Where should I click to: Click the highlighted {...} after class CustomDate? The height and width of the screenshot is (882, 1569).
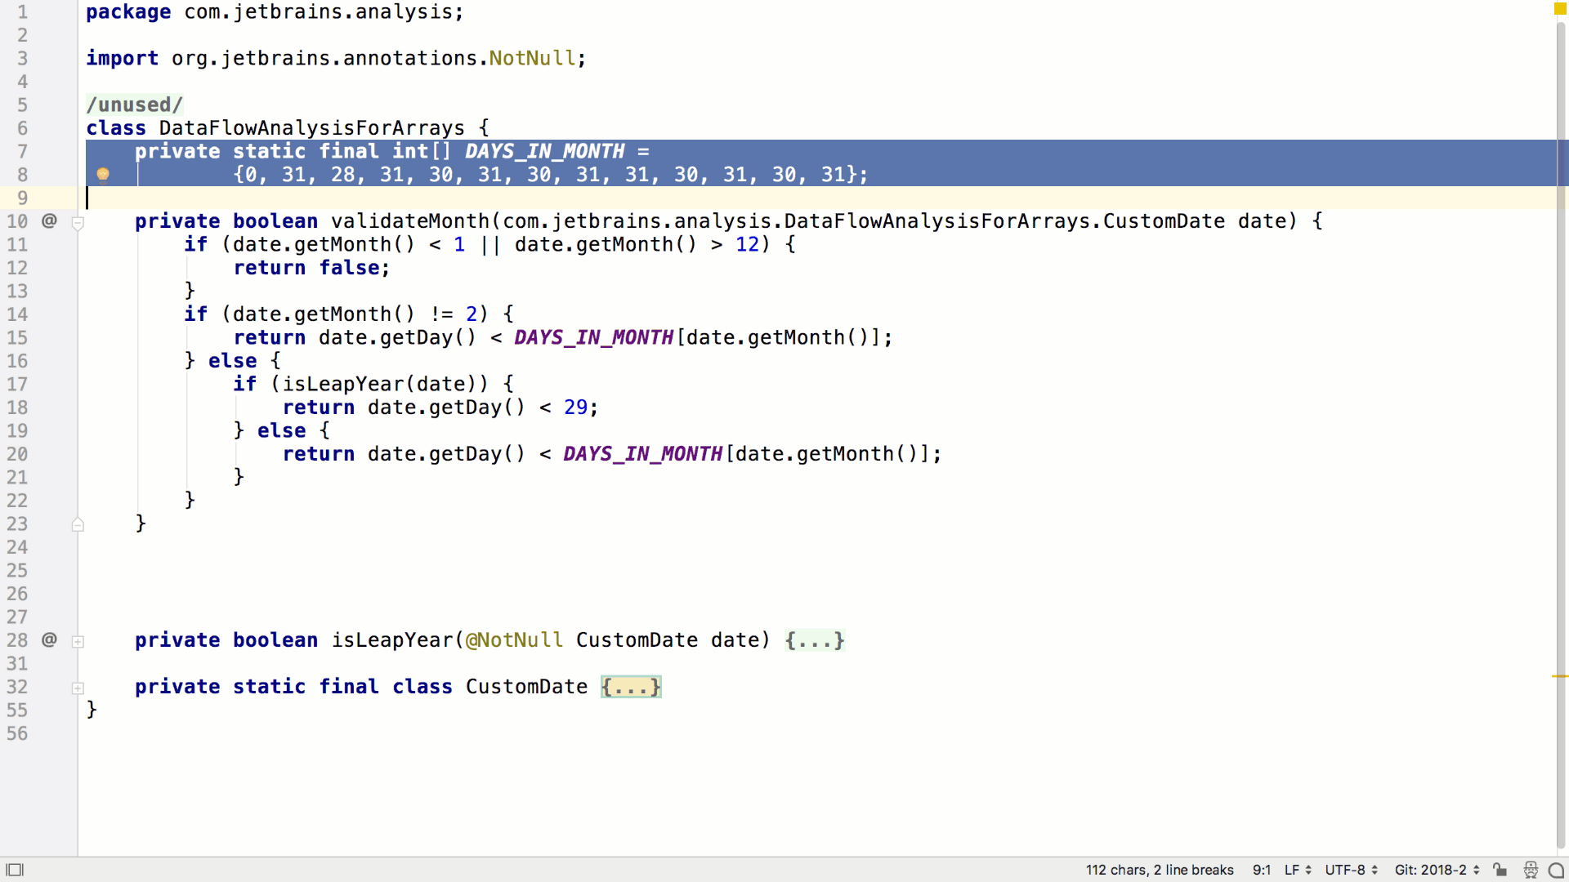tap(630, 687)
